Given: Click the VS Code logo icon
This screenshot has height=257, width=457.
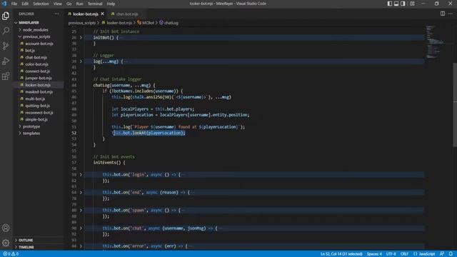Looking at the screenshot, I should [x=4, y=4].
